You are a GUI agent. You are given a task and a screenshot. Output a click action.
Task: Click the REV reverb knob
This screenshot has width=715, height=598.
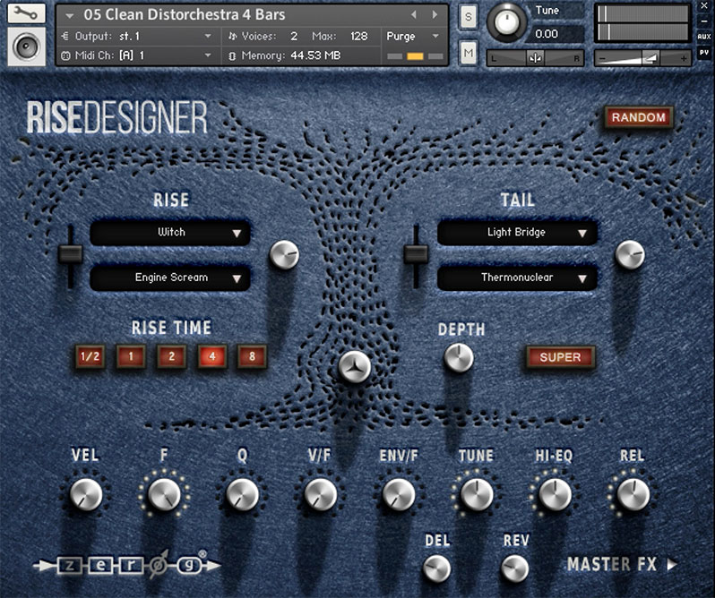click(515, 568)
